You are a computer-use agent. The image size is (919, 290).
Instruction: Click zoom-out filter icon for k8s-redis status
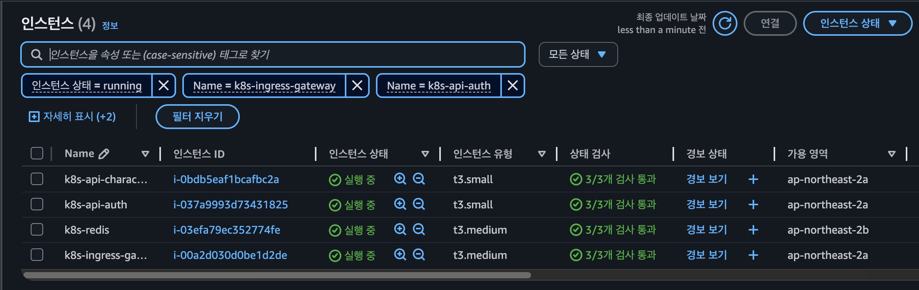pos(419,229)
